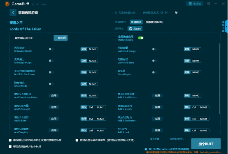Viewport: 228px width, 154px height.
Task: Check the in-game trainer menu checkbox
Action: (77, 140)
